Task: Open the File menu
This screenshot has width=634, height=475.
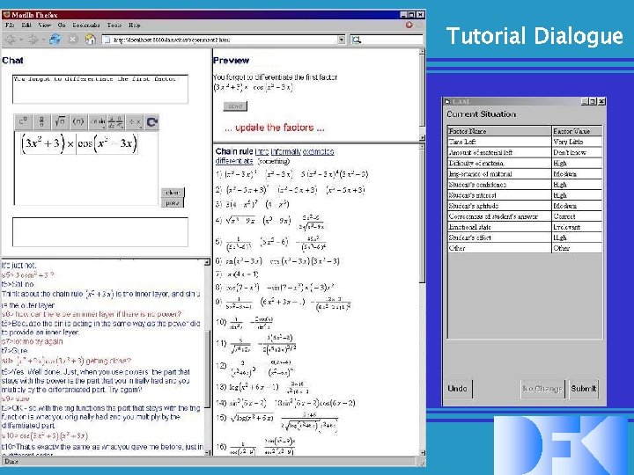Action: [10, 25]
